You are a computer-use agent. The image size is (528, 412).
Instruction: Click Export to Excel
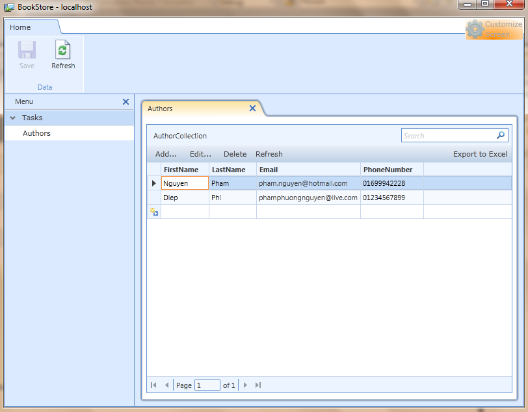pos(480,154)
